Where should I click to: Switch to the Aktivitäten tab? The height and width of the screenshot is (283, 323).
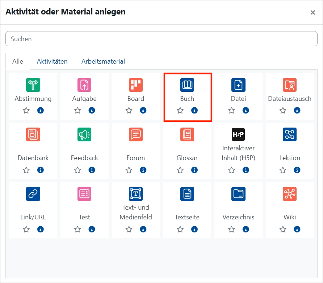[52, 61]
